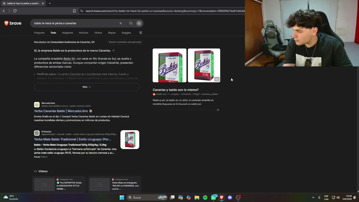
Task: Show hidden system tray icons
Action: (313, 198)
